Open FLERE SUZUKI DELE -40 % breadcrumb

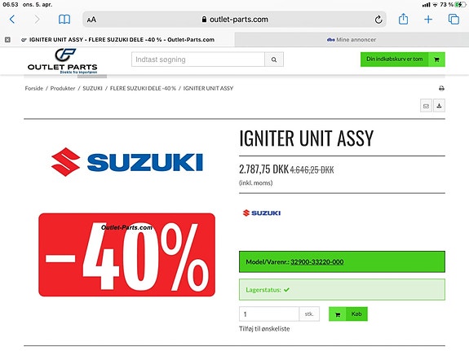click(x=143, y=89)
